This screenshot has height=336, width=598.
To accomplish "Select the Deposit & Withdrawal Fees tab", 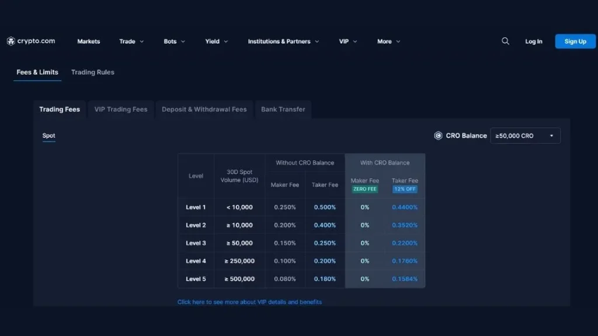I will click(x=204, y=109).
